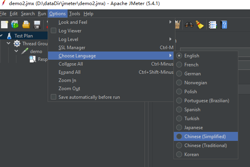Select the English language radio button

point(179,56)
